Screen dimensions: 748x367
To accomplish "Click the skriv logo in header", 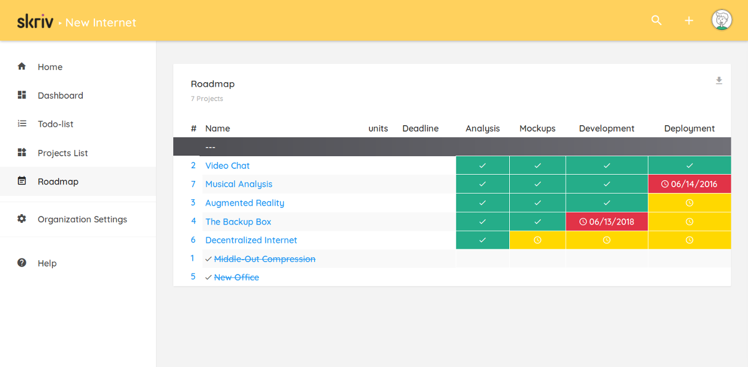I will pyautogui.click(x=35, y=22).
